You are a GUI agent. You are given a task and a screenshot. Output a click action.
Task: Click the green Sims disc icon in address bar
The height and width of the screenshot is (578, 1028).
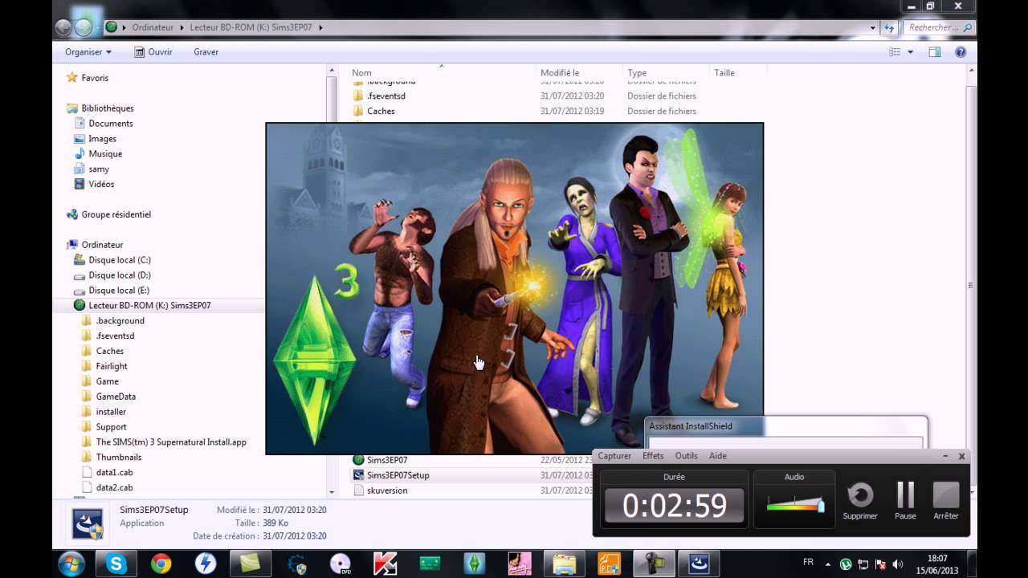112,27
